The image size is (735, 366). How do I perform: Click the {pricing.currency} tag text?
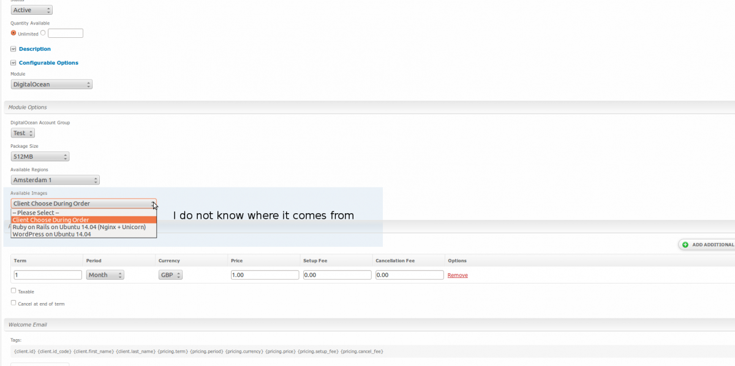tap(244, 351)
